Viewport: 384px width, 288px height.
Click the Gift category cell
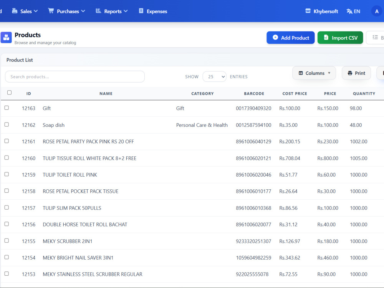(180, 108)
